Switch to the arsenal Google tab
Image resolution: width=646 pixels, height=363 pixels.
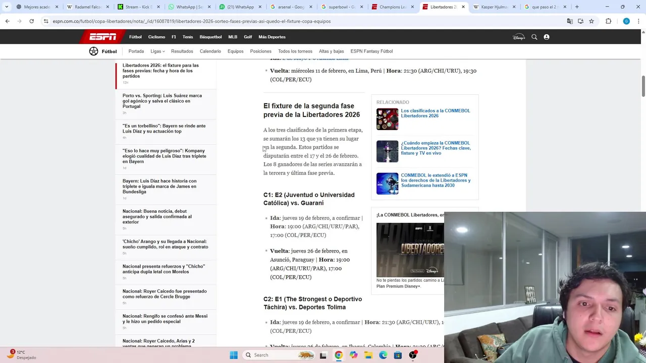pos(291,7)
